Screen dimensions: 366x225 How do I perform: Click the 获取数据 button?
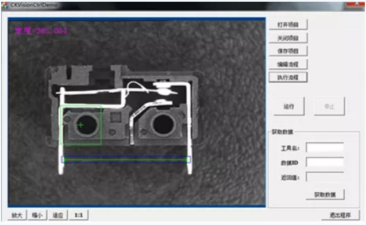point(325,195)
